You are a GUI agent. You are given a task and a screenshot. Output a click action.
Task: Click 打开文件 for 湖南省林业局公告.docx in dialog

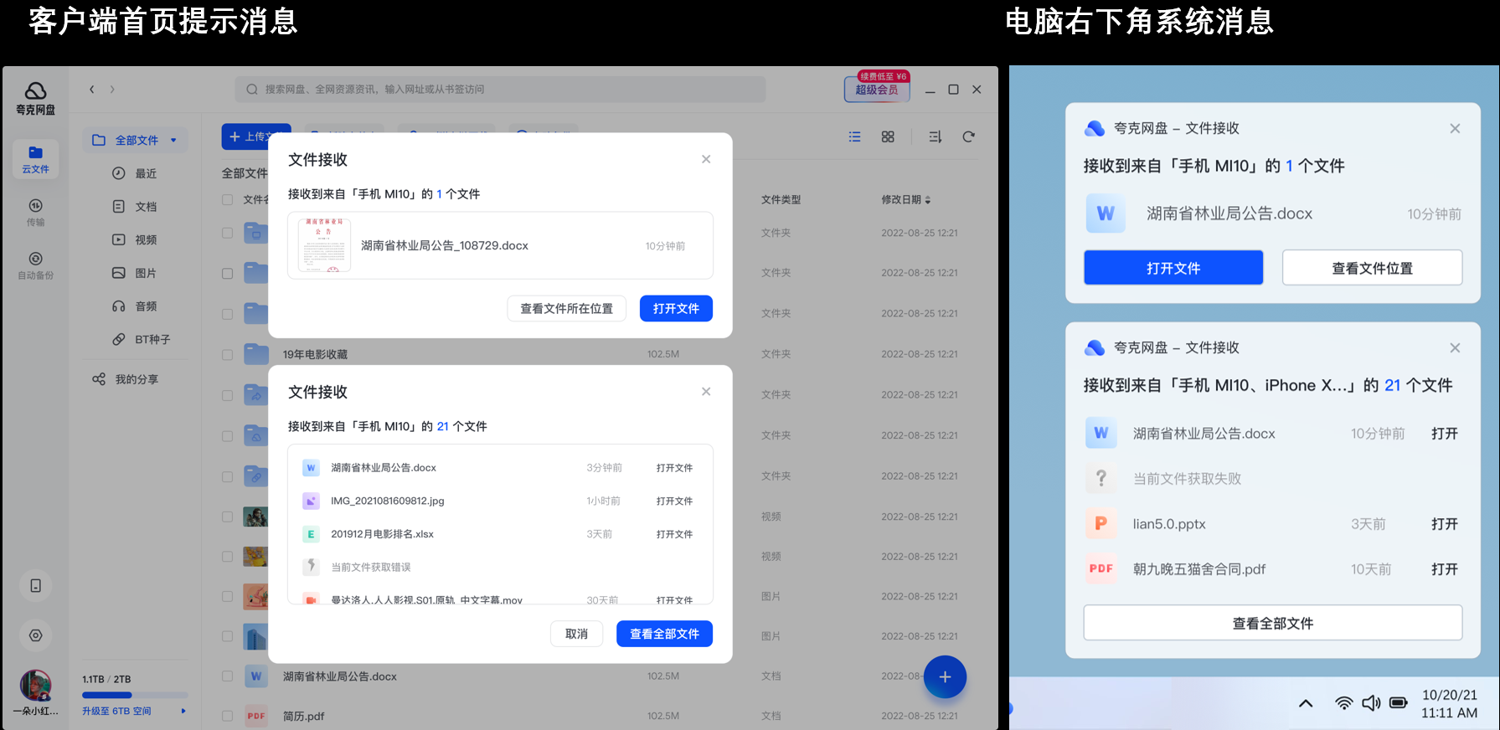[674, 468]
